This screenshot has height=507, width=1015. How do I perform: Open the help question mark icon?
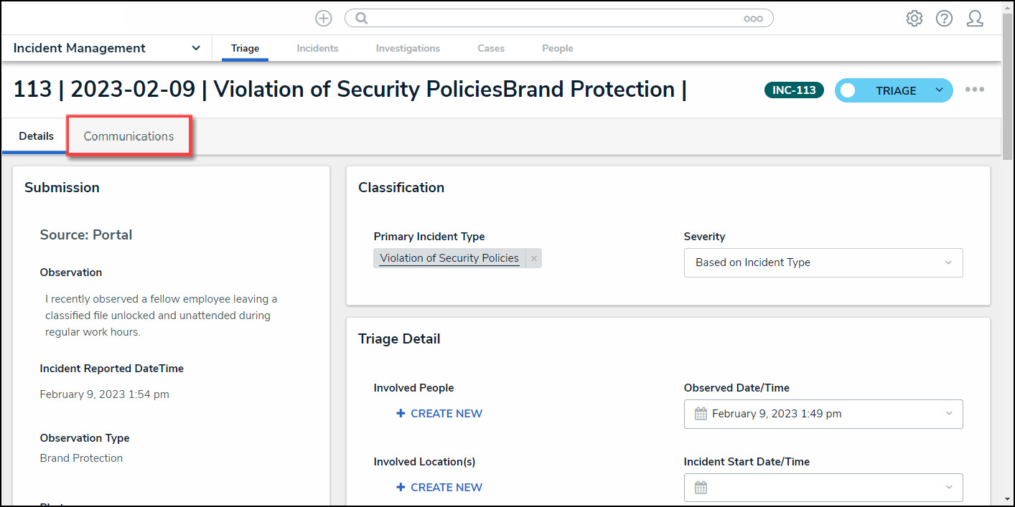click(x=944, y=19)
